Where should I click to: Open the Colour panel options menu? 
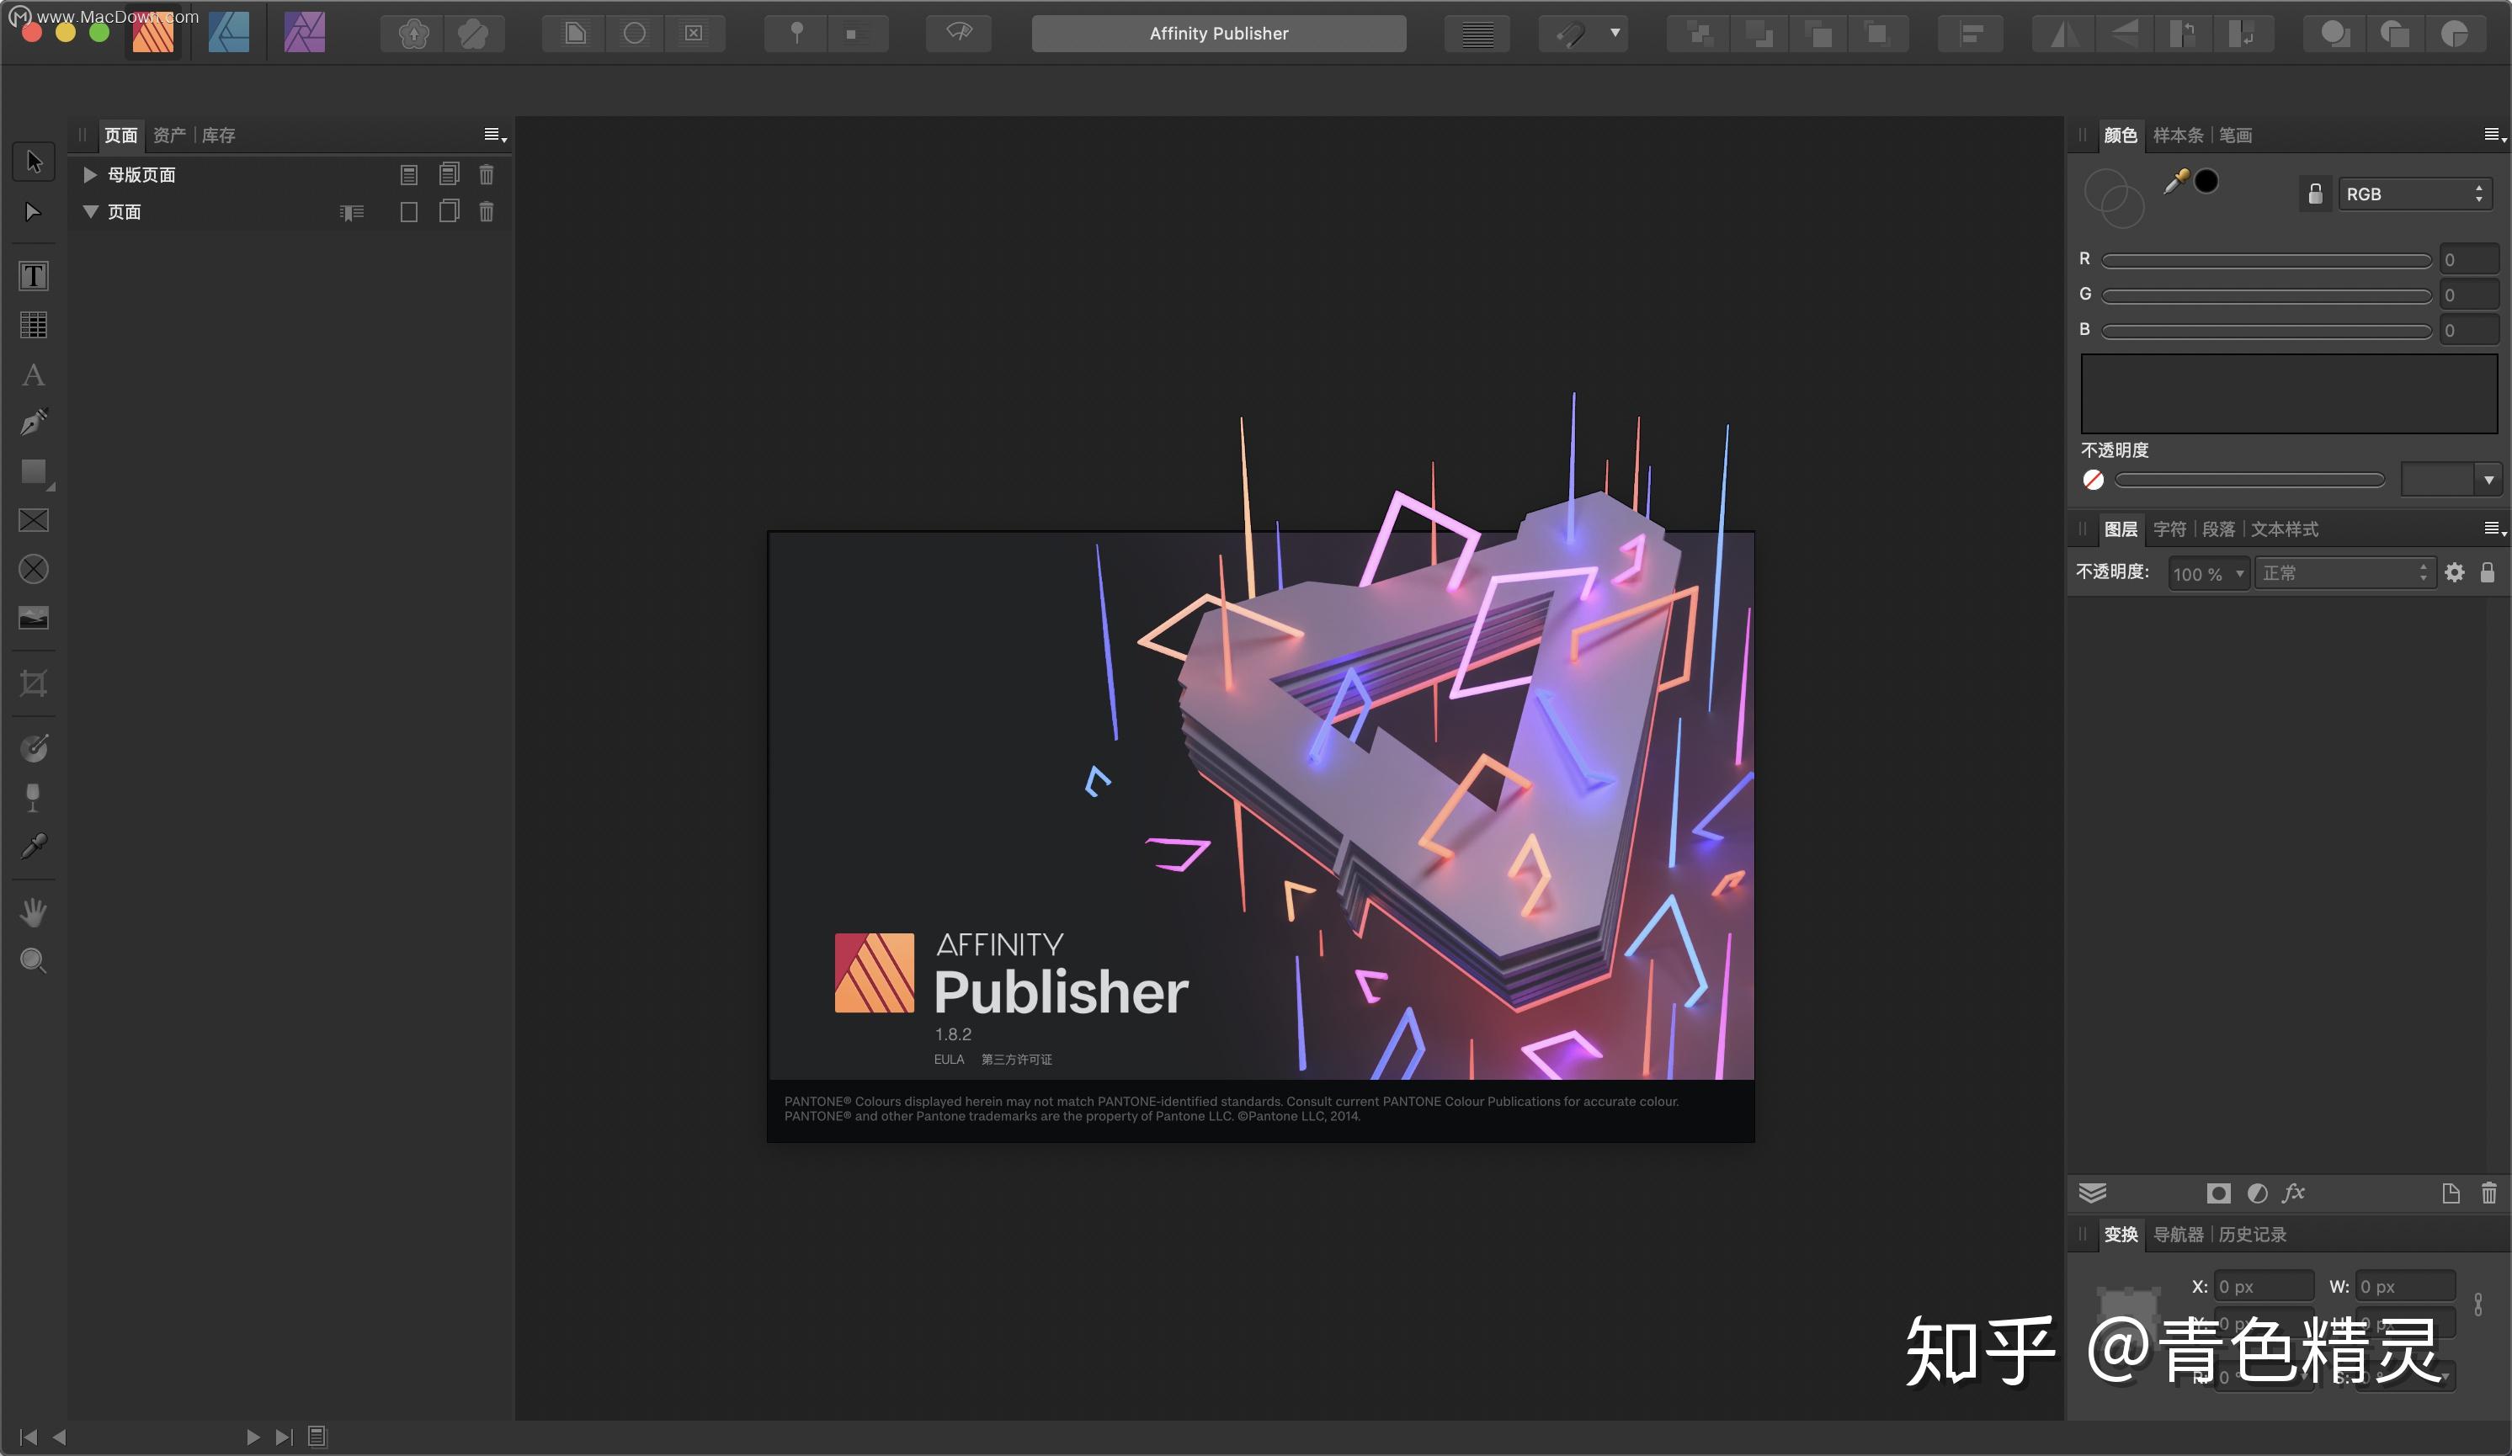point(2493,135)
